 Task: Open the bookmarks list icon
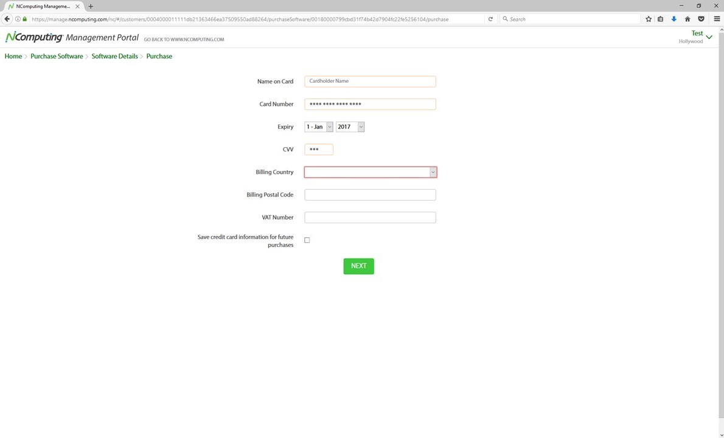(x=660, y=19)
